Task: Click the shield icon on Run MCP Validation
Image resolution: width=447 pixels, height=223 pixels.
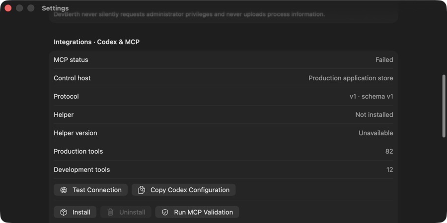Action: pyautogui.click(x=165, y=213)
